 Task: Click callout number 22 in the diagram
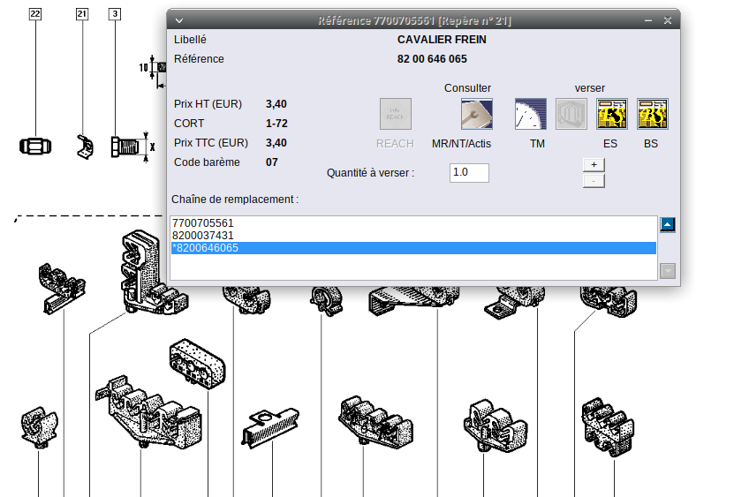pyautogui.click(x=35, y=14)
